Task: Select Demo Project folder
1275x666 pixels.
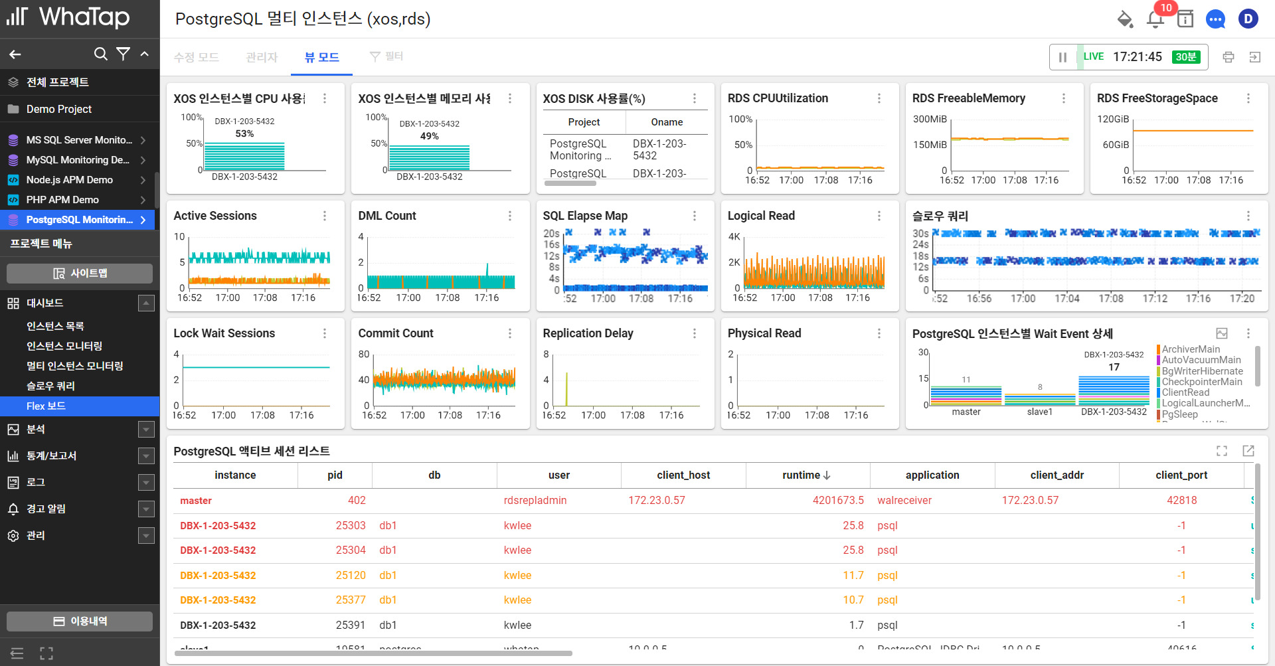Action: [58, 109]
